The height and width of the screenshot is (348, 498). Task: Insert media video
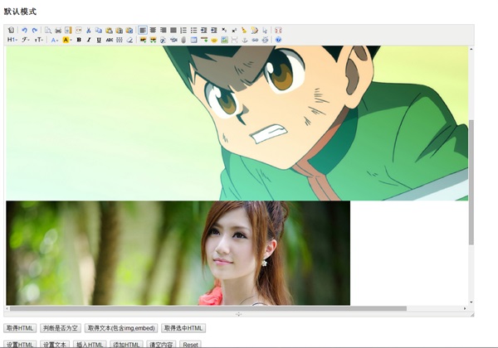click(x=173, y=40)
